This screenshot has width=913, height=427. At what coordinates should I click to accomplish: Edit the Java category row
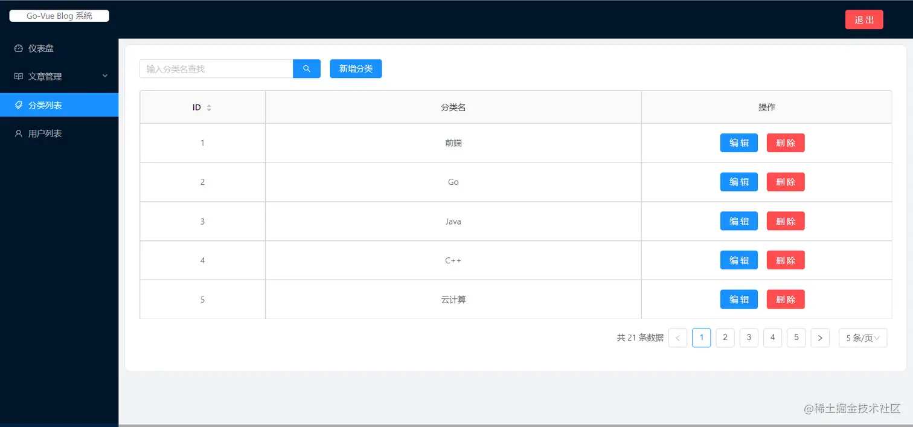tap(739, 221)
